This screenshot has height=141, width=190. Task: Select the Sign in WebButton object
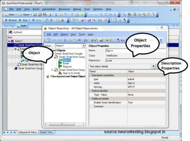coord(66,60)
